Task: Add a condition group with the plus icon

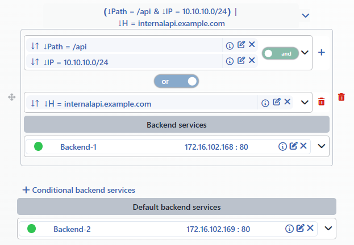Action: pos(322,53)
